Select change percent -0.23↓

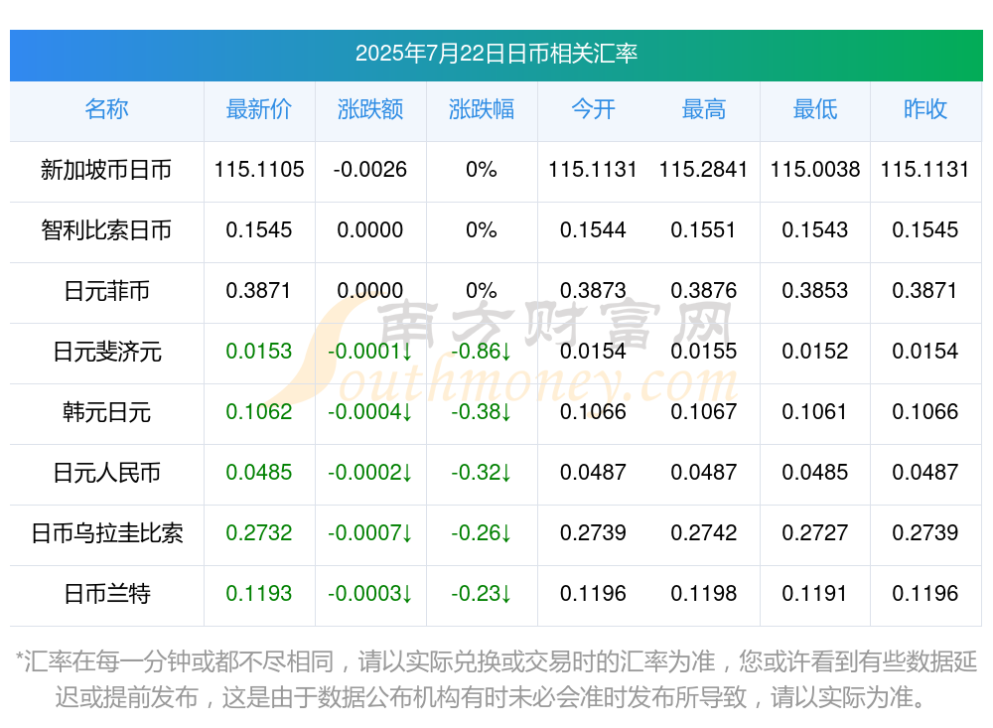(482, 594)
